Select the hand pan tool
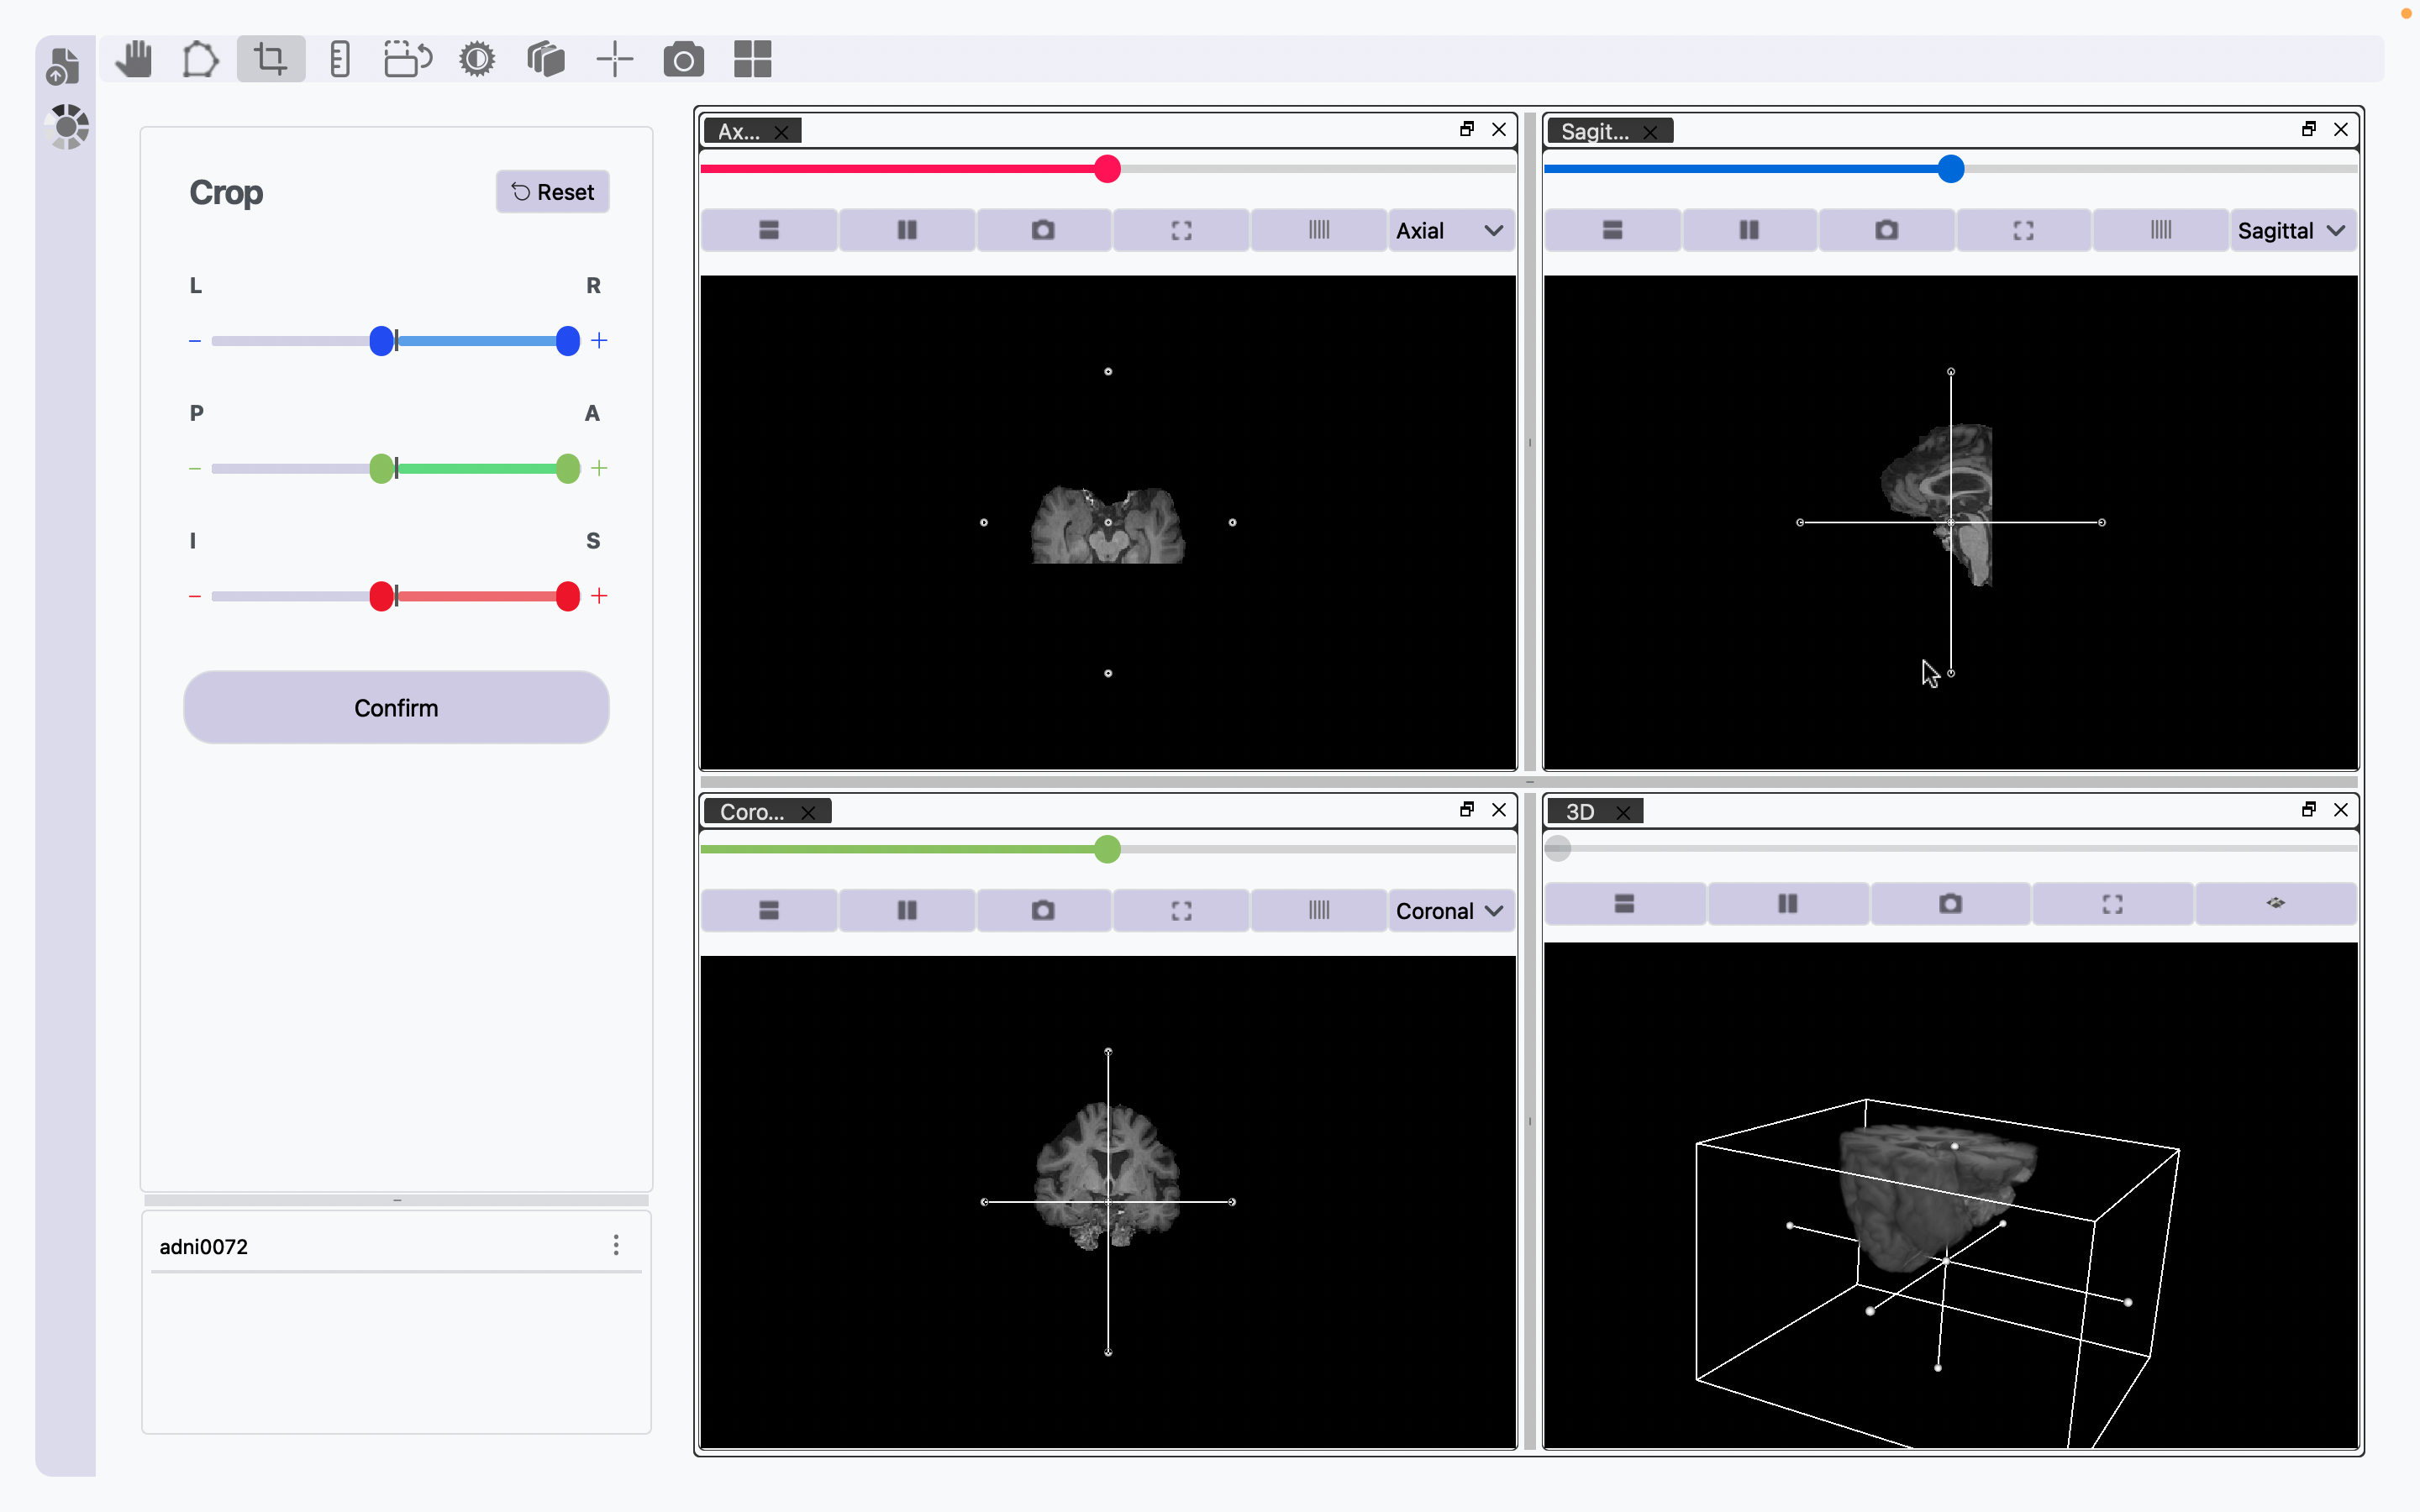 click(133, 60)
